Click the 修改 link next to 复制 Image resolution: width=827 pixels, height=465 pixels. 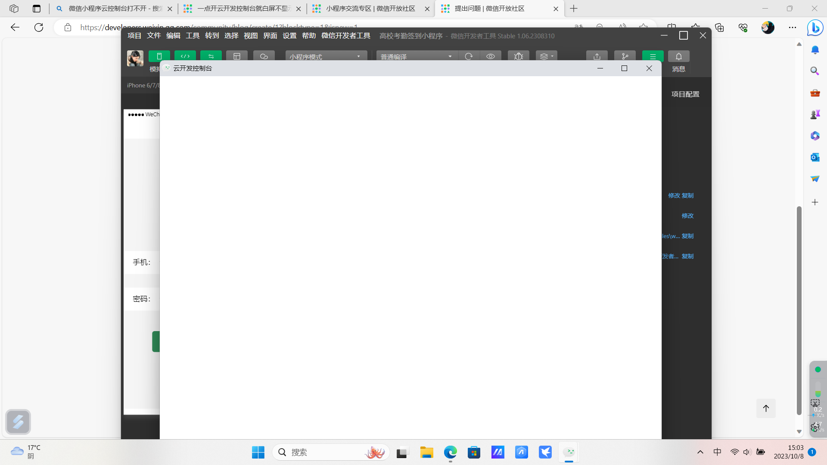click(674, 195)
